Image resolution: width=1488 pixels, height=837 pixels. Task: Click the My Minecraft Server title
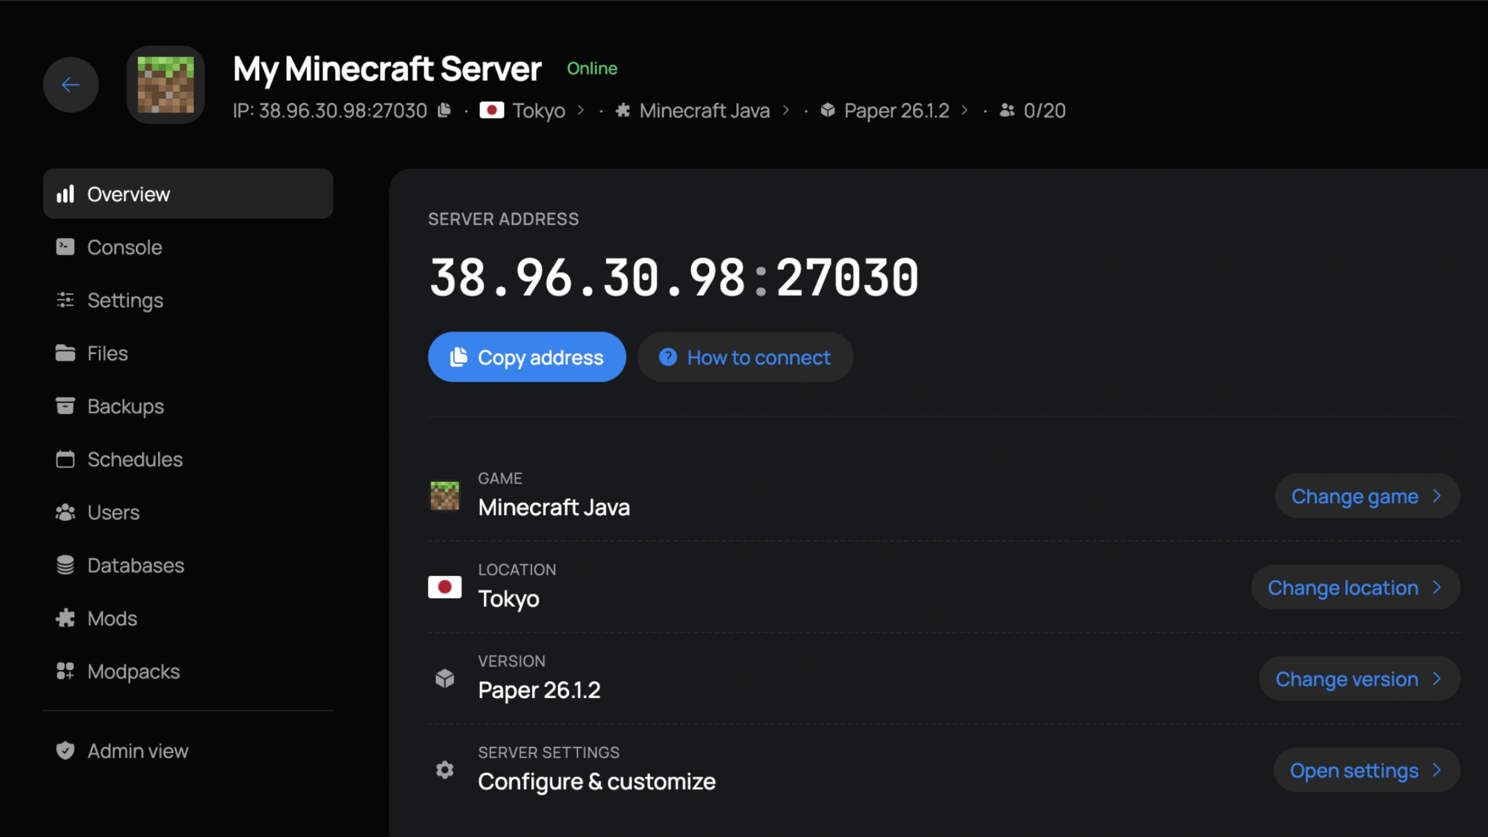tap(387, 69)
